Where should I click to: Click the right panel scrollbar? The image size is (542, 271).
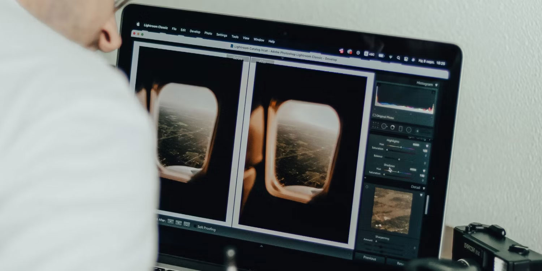tap(427, 205)
